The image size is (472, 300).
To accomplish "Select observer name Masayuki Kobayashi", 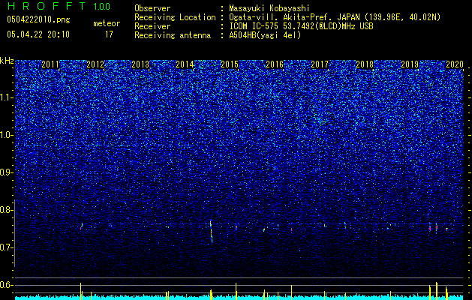I will [269, 8].
